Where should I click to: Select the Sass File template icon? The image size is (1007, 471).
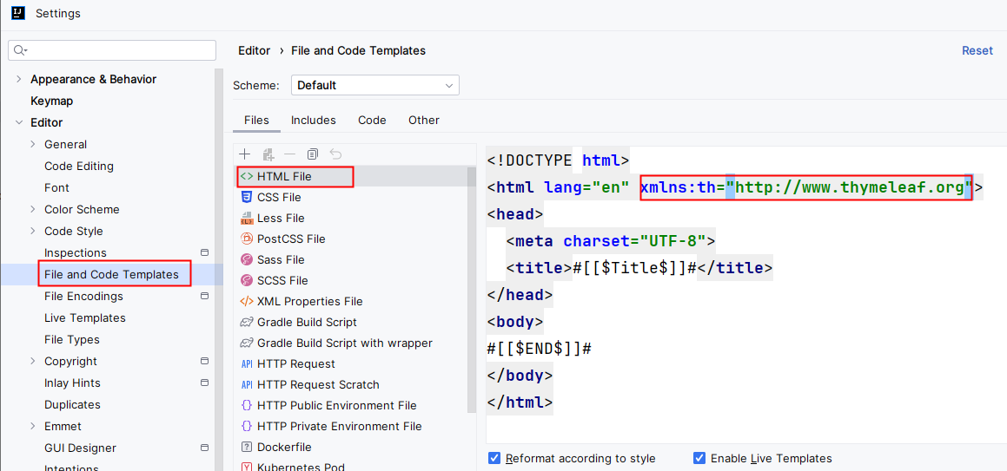[x=247, y=259]
